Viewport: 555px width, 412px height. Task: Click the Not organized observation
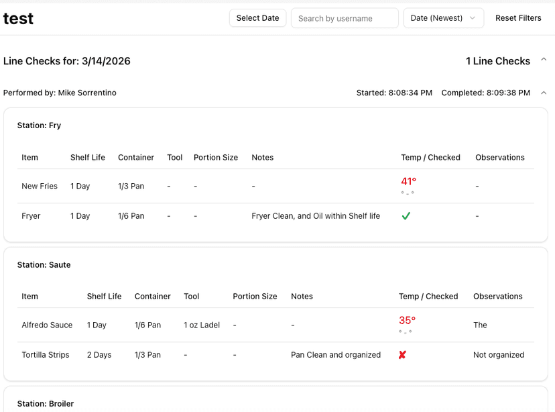coord(498,355)
